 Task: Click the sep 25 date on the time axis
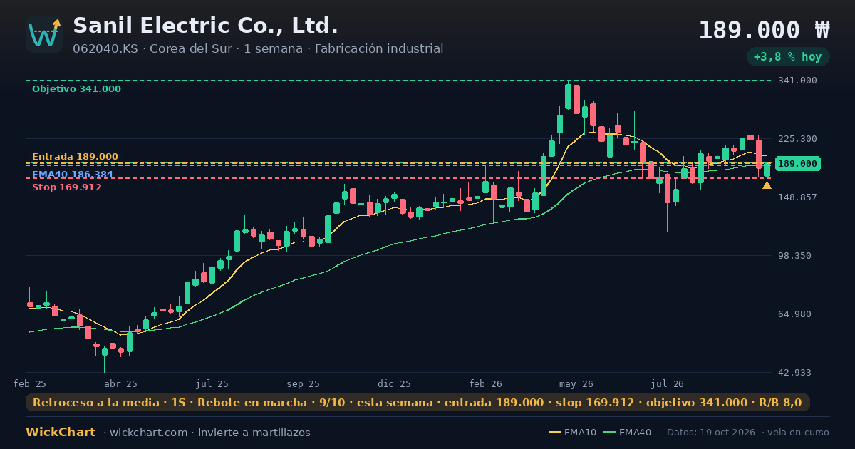[303, 384]
